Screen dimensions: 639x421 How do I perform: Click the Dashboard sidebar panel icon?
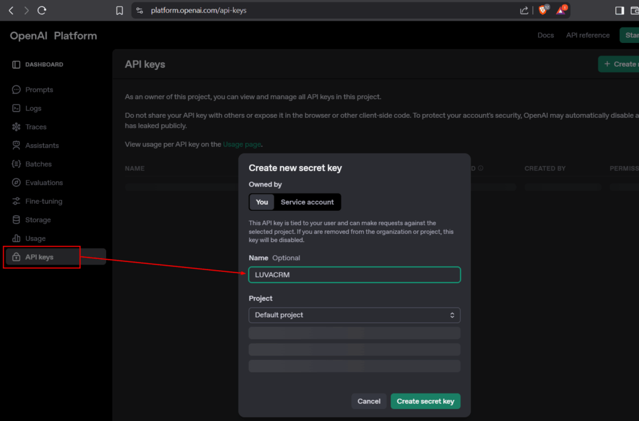point(16,65)
